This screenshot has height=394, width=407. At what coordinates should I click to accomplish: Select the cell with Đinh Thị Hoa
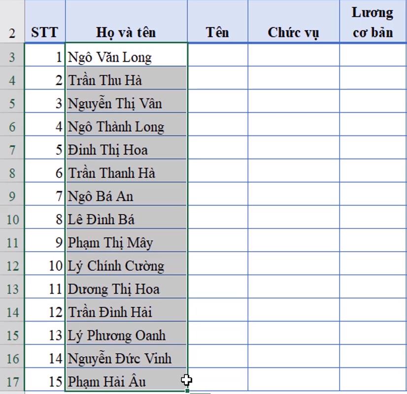pyautogui.click(x=126, y=150)
